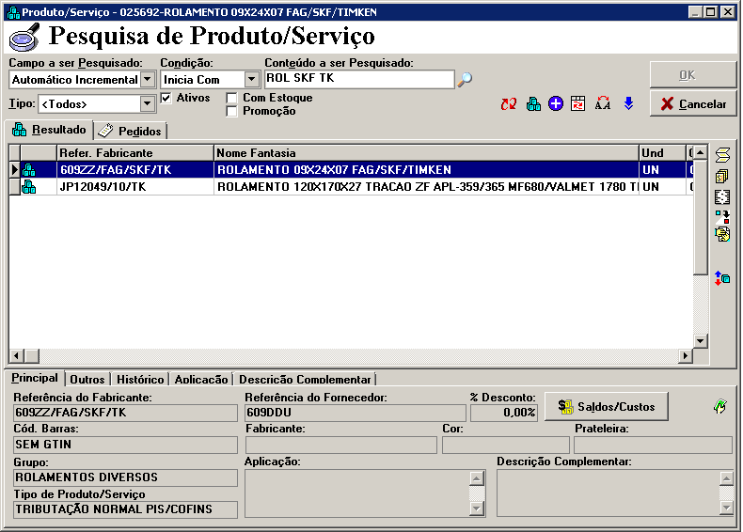Click the teal stacked cubes toolbar icon
The image size is (743, 532).
coord(533,104)
